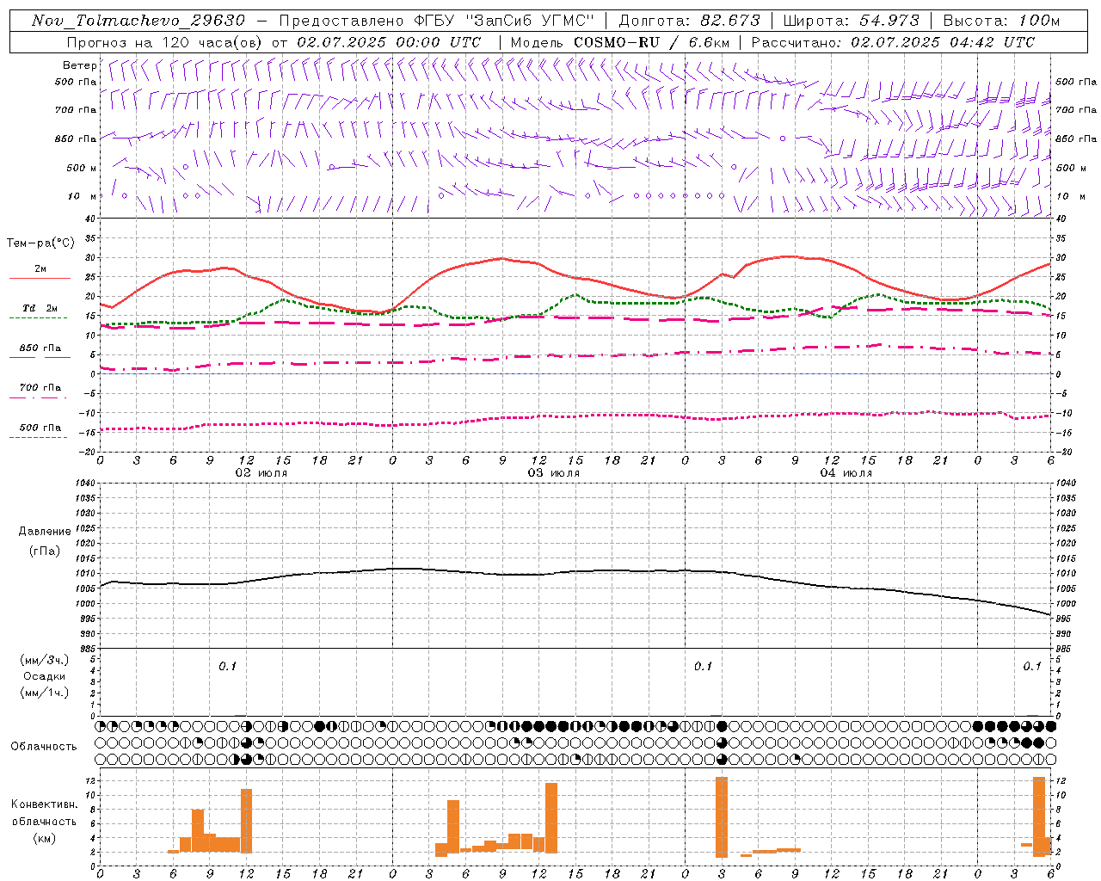Click the tall convective bar at 03h on 04 июля
The width and height of the screenshot is (1101, 881).
(722, 817)
